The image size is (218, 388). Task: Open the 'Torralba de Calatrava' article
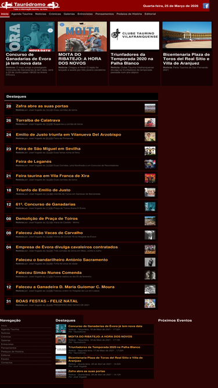(x=38, y=120)
